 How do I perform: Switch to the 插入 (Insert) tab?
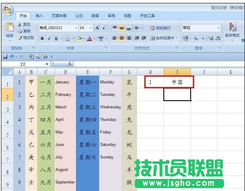39,16
